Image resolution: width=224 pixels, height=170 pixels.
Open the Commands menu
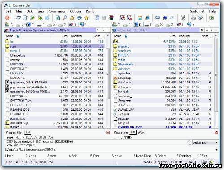click(x=57, y=11)
